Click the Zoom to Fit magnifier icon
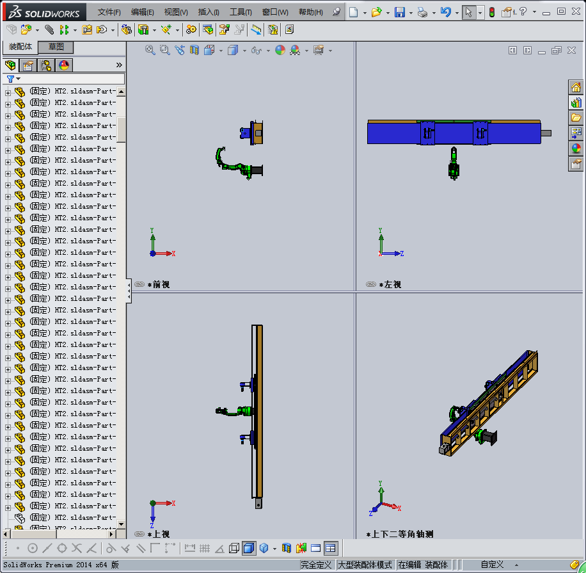Screen dimensions: 586x573 tap(150, 50)
